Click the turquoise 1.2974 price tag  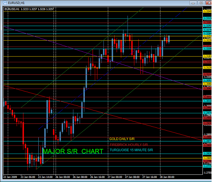point(207,113)
